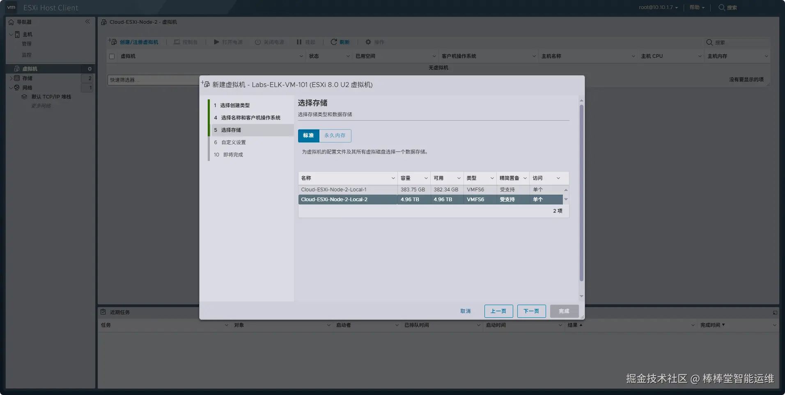
Task: Click the datastore list scroll-down arrow
Action: pyautogui.click(x=566, y=200)
